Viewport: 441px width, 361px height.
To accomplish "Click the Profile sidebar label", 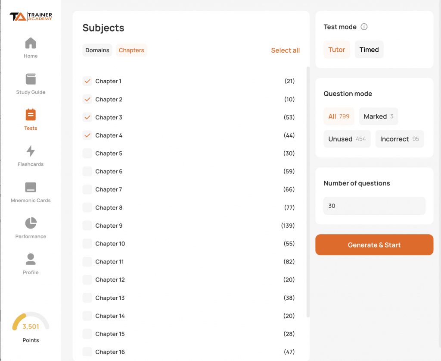I will (31, 272).
